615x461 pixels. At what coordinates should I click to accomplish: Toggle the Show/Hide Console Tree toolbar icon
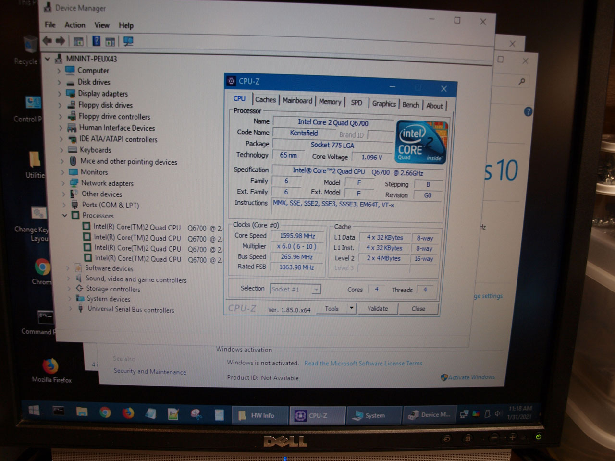pyautogui.click(x=79, y=41)
